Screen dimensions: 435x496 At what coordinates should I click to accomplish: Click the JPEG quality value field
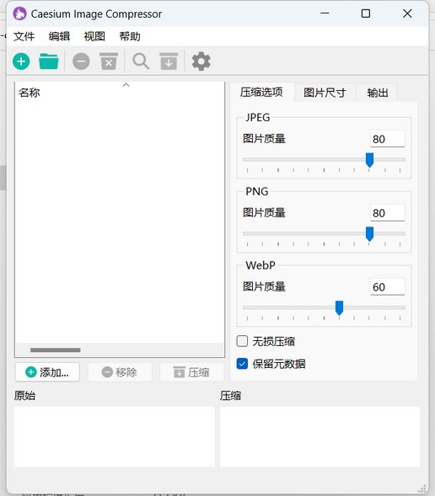[388, 139]
